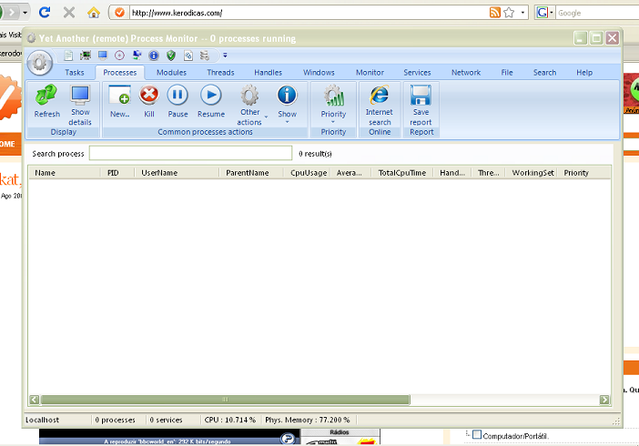Screen dimensions: 639x446
Task: Sort by PID column header
Action: click(117, 173)
